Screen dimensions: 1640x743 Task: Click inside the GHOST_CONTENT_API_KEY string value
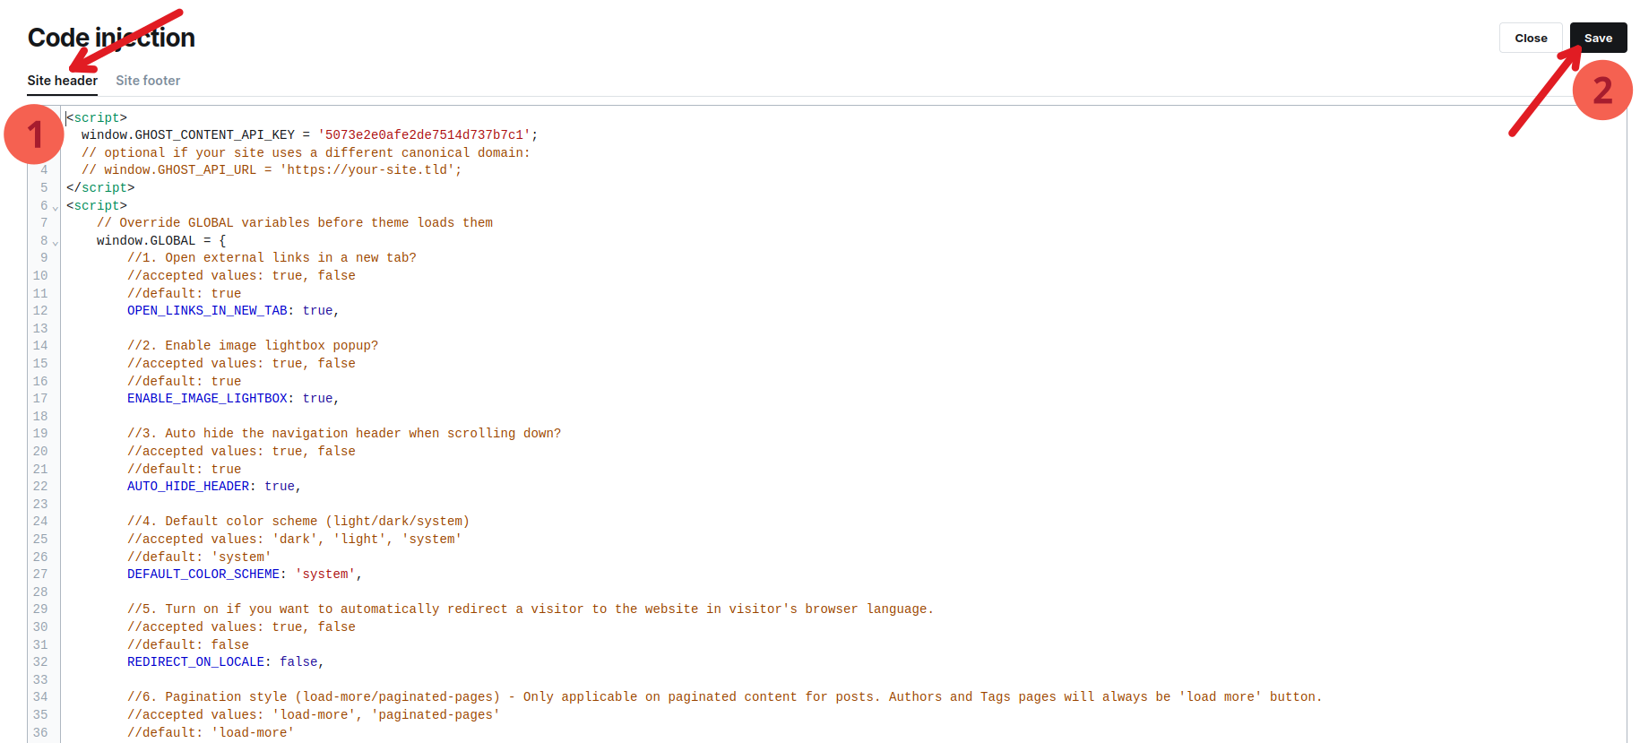point(424,135)
